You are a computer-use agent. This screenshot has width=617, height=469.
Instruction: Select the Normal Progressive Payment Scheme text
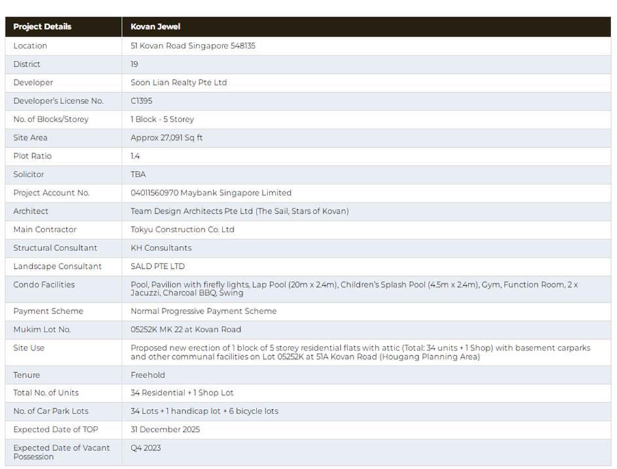(203, 311)
